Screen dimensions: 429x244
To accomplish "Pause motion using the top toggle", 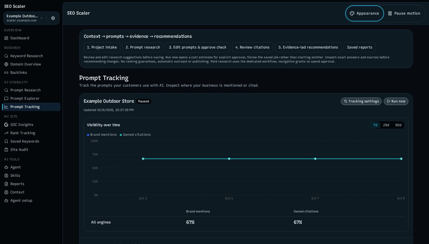I will (x=404, y=13).
